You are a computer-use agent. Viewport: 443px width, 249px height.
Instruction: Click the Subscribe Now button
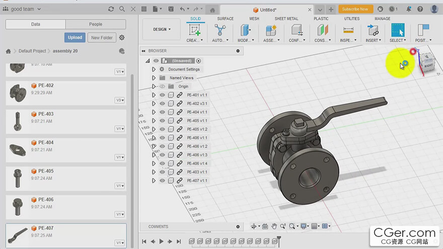[x=355, y=9]
